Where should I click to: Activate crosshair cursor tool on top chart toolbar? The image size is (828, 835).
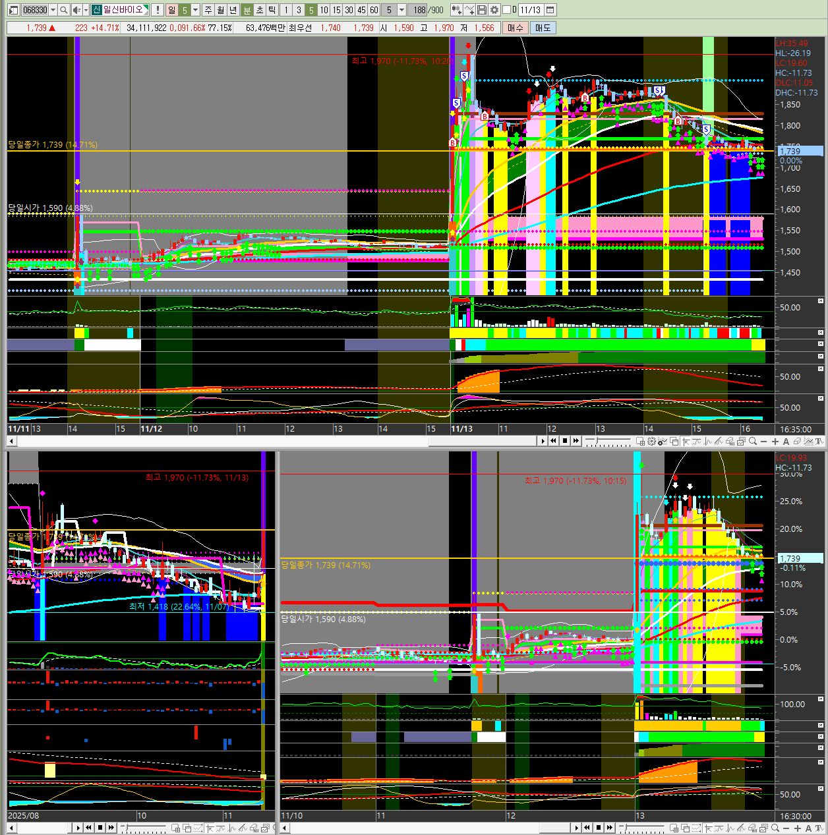point(686,441)
